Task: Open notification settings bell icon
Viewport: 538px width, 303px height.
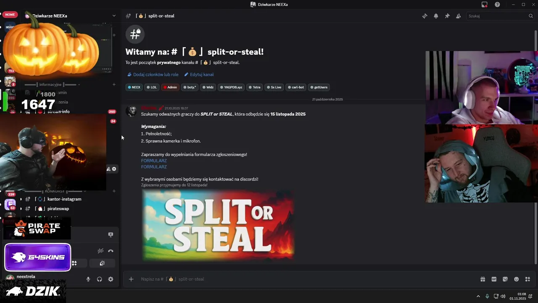Action: 436,16
